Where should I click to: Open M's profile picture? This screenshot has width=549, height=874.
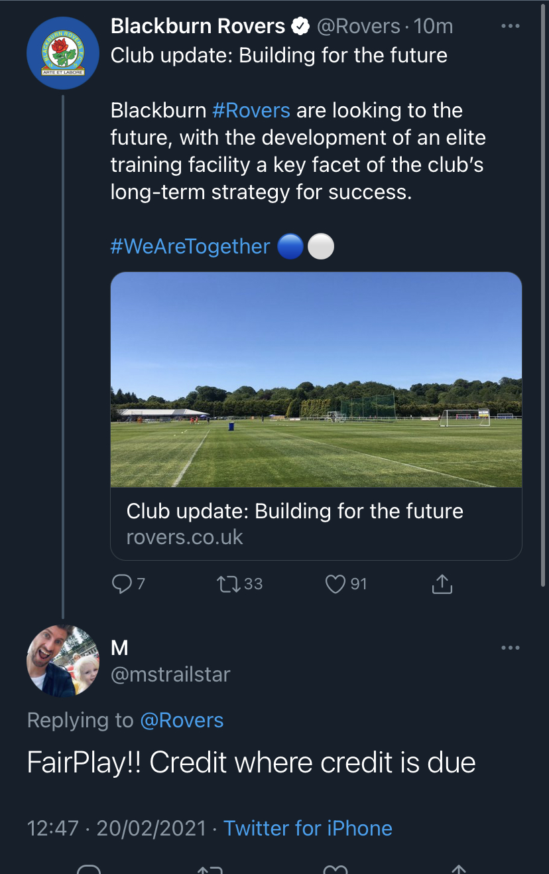63,660
